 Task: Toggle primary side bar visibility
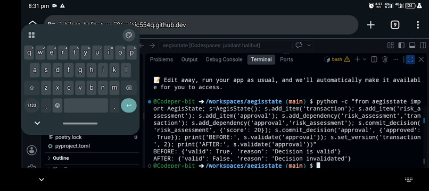click(x=401, y=45)
